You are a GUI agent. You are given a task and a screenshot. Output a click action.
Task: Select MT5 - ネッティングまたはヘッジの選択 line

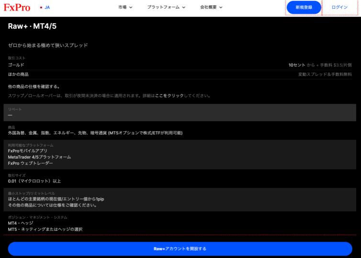[45, 229]
